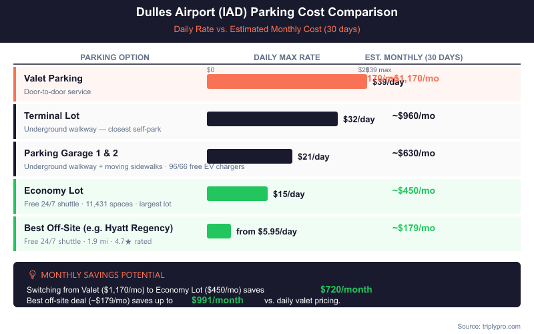The height and width of the screenshot is (334, 534).
Task: Click the ~$630/mo monthly estimate
Action: [413, 153]
